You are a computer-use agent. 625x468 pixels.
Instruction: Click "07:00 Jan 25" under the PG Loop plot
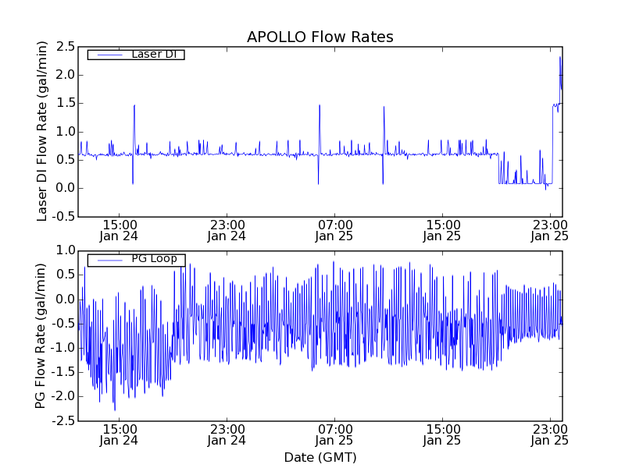coord(334,435)
